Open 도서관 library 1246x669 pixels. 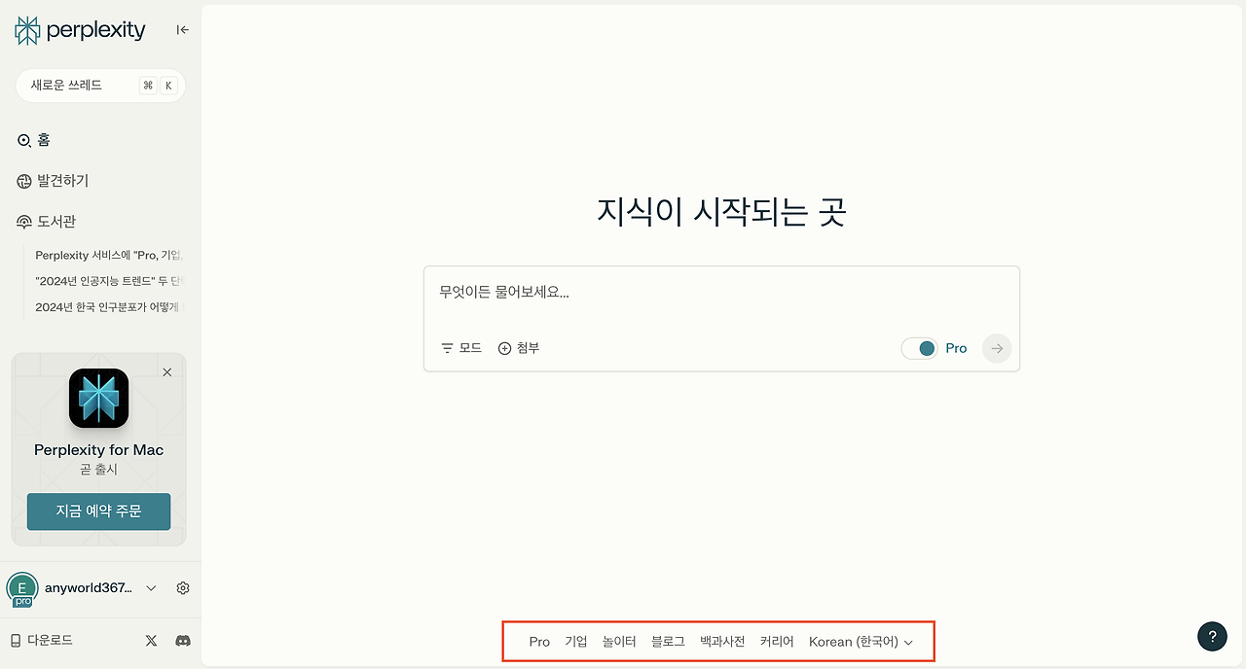pyautogui.click(x=46, y=222)
